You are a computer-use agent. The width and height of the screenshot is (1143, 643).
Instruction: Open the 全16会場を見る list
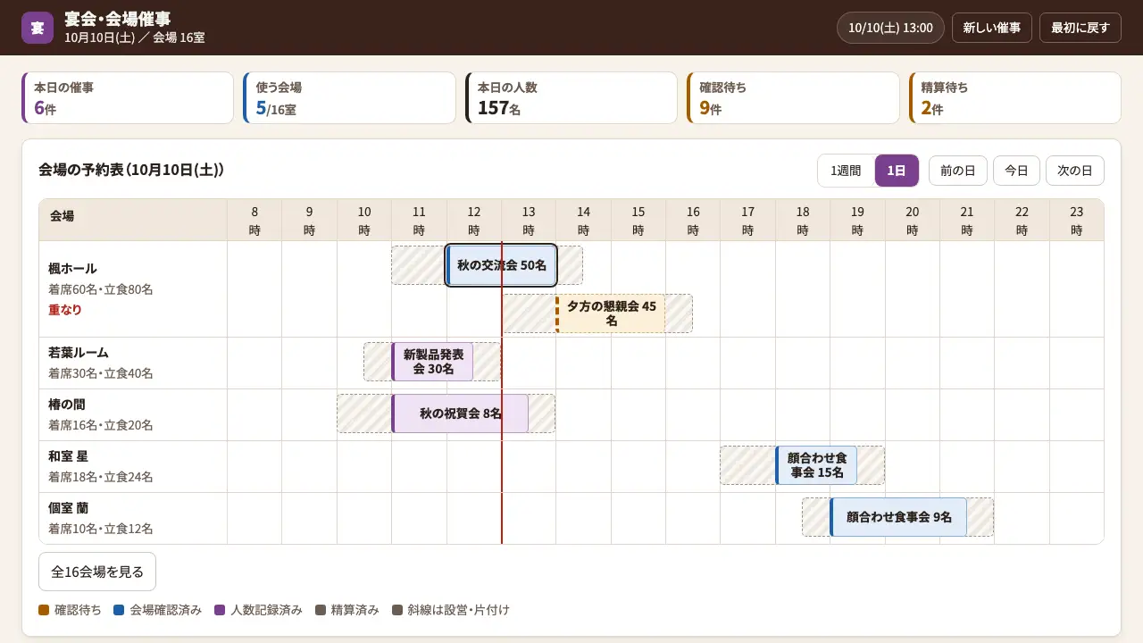97,572
